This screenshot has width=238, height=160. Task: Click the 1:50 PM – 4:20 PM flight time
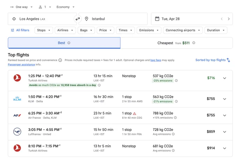pos(45,97)
